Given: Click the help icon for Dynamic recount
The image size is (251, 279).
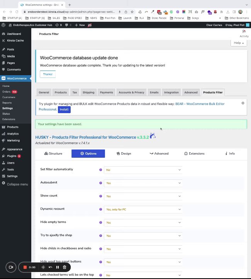Looking at the screenshot, I should 101,209.
